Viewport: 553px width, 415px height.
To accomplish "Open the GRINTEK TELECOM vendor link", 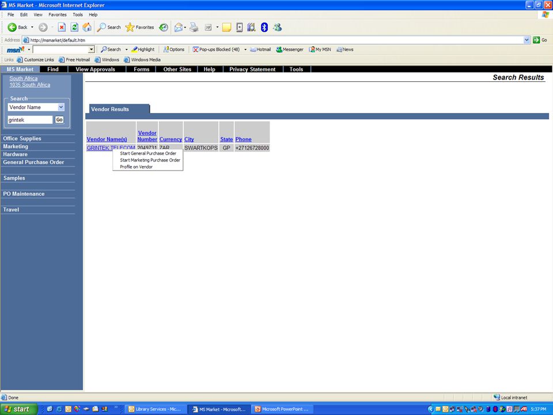I will pyautogui.click(x=111, y=148).
